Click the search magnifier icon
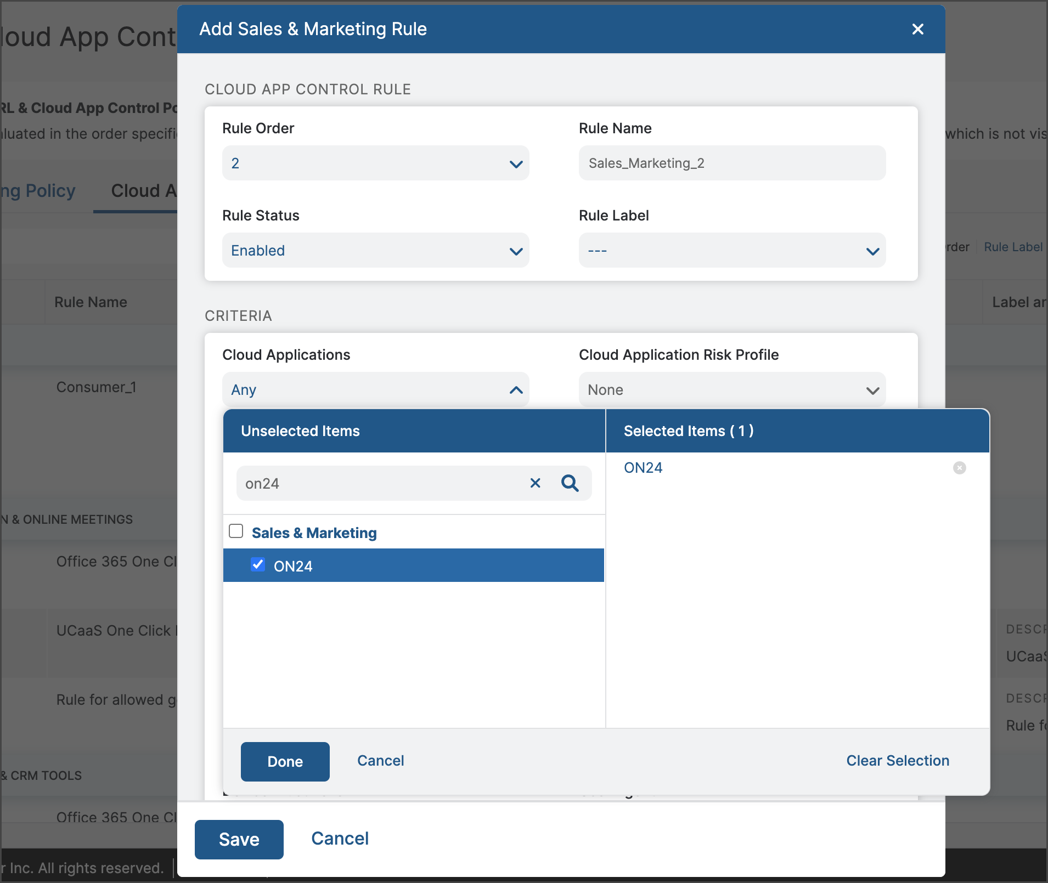The width and height of the screenshot is (1048, 883). click(x=571, y=483)
